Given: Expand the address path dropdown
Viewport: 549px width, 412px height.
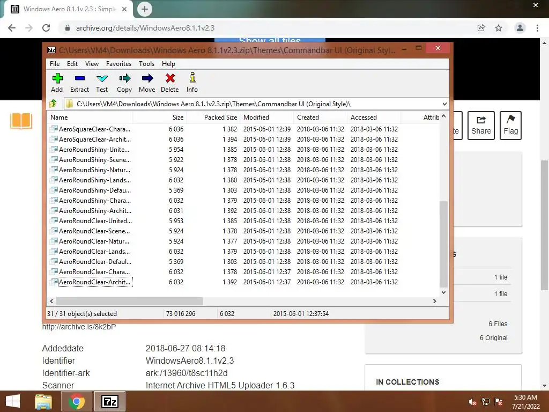Looking at the screenshot, I should click(x=444, y=104).
